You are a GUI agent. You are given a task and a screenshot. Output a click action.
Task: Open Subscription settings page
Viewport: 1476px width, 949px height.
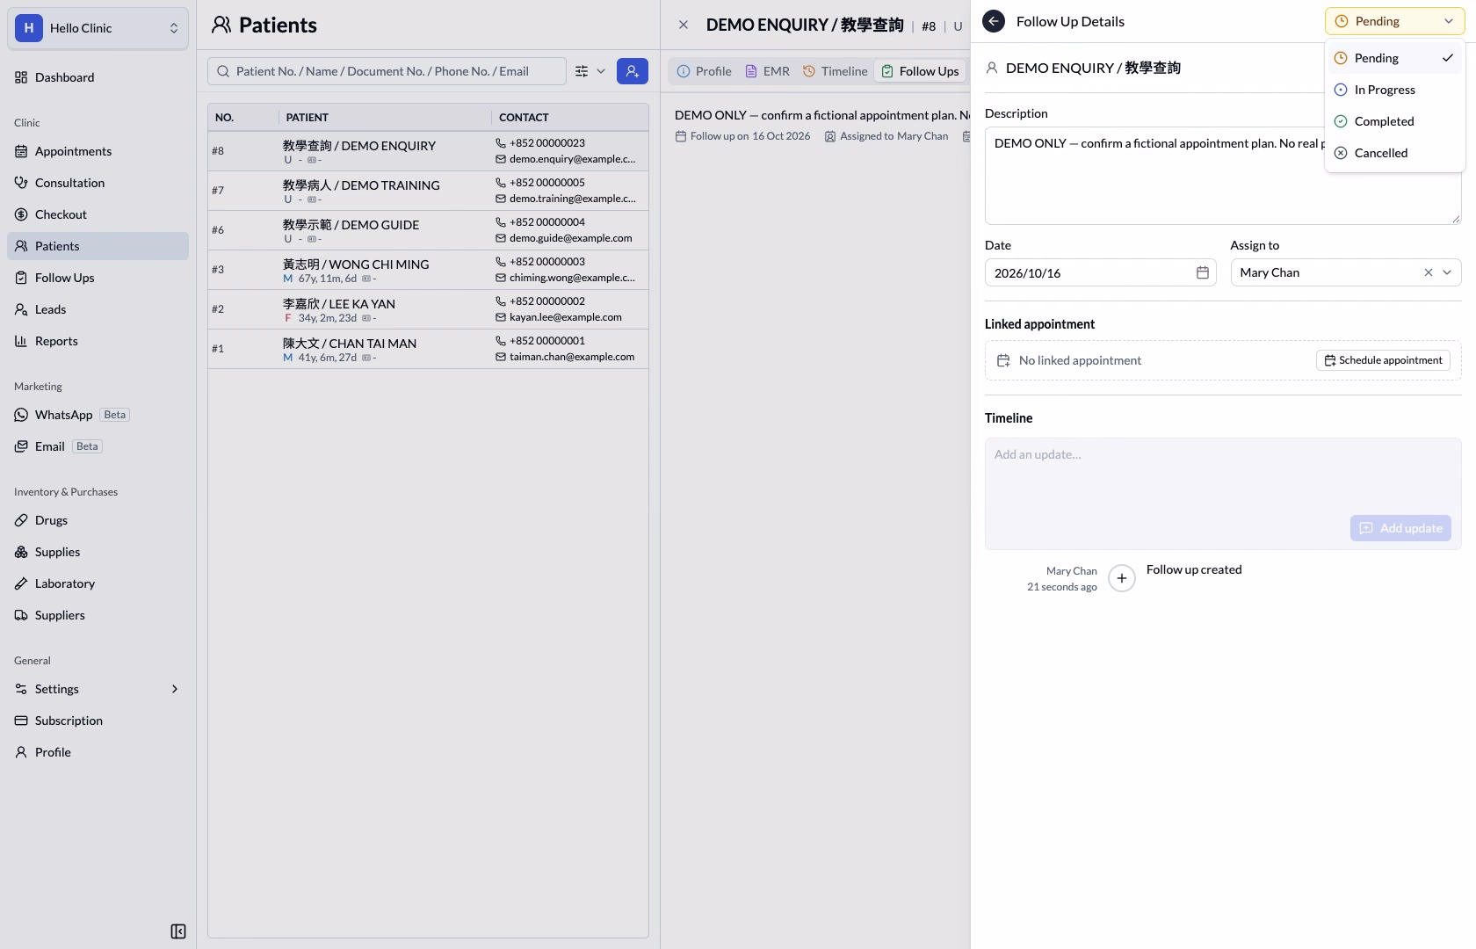pos(98,721)
